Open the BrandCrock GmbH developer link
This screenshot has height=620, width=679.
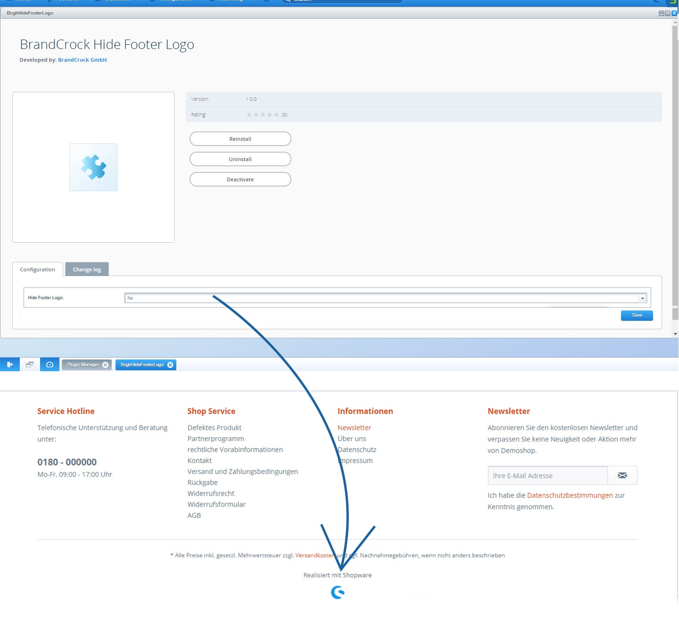(83, 60)
